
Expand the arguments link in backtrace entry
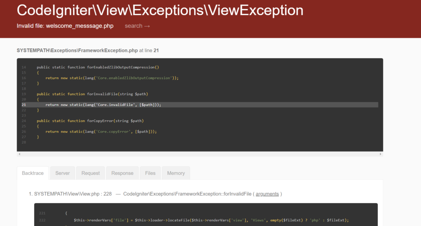pos(267,194)
